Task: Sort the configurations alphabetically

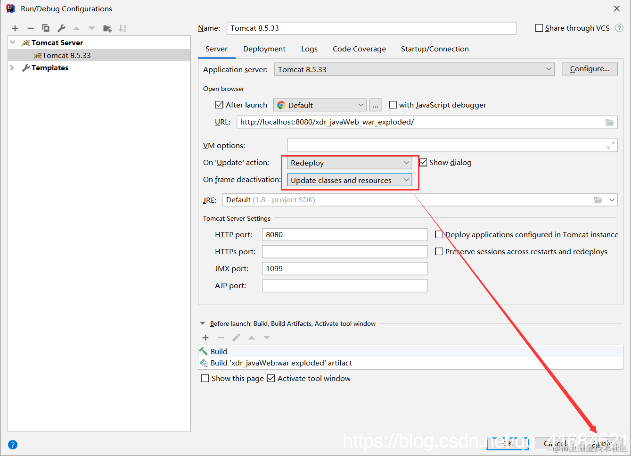Action: coord(123,28)
